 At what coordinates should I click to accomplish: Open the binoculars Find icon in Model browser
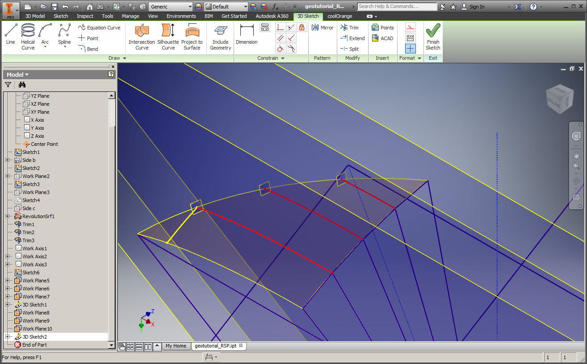point(22,84)
